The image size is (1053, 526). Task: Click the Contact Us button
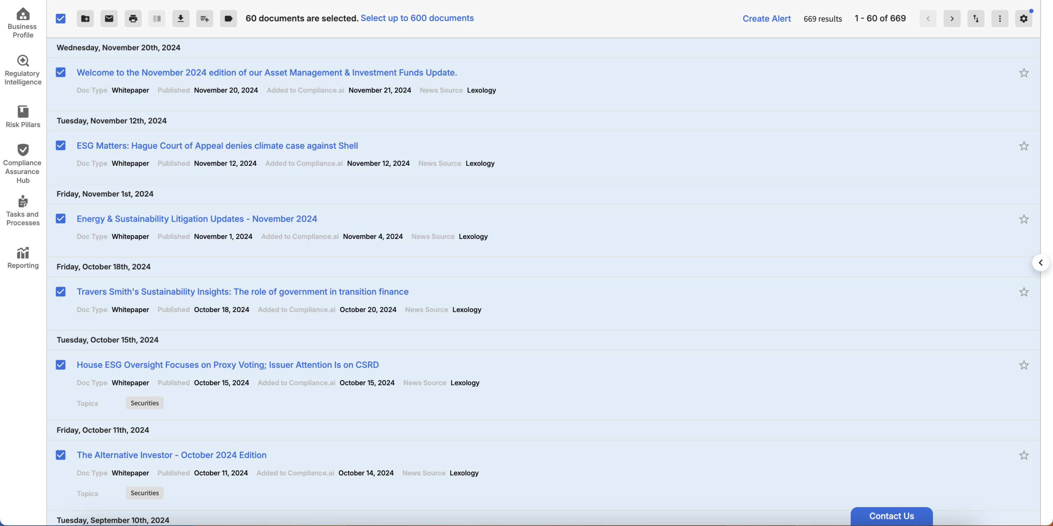pyautogui.click(x=891, y=516)
